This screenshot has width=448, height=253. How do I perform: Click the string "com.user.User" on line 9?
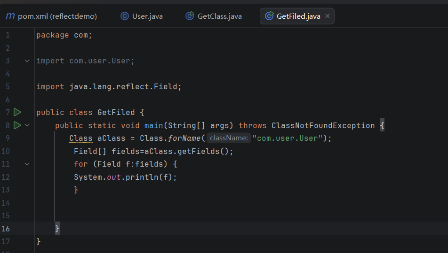[x=288, y=138]
